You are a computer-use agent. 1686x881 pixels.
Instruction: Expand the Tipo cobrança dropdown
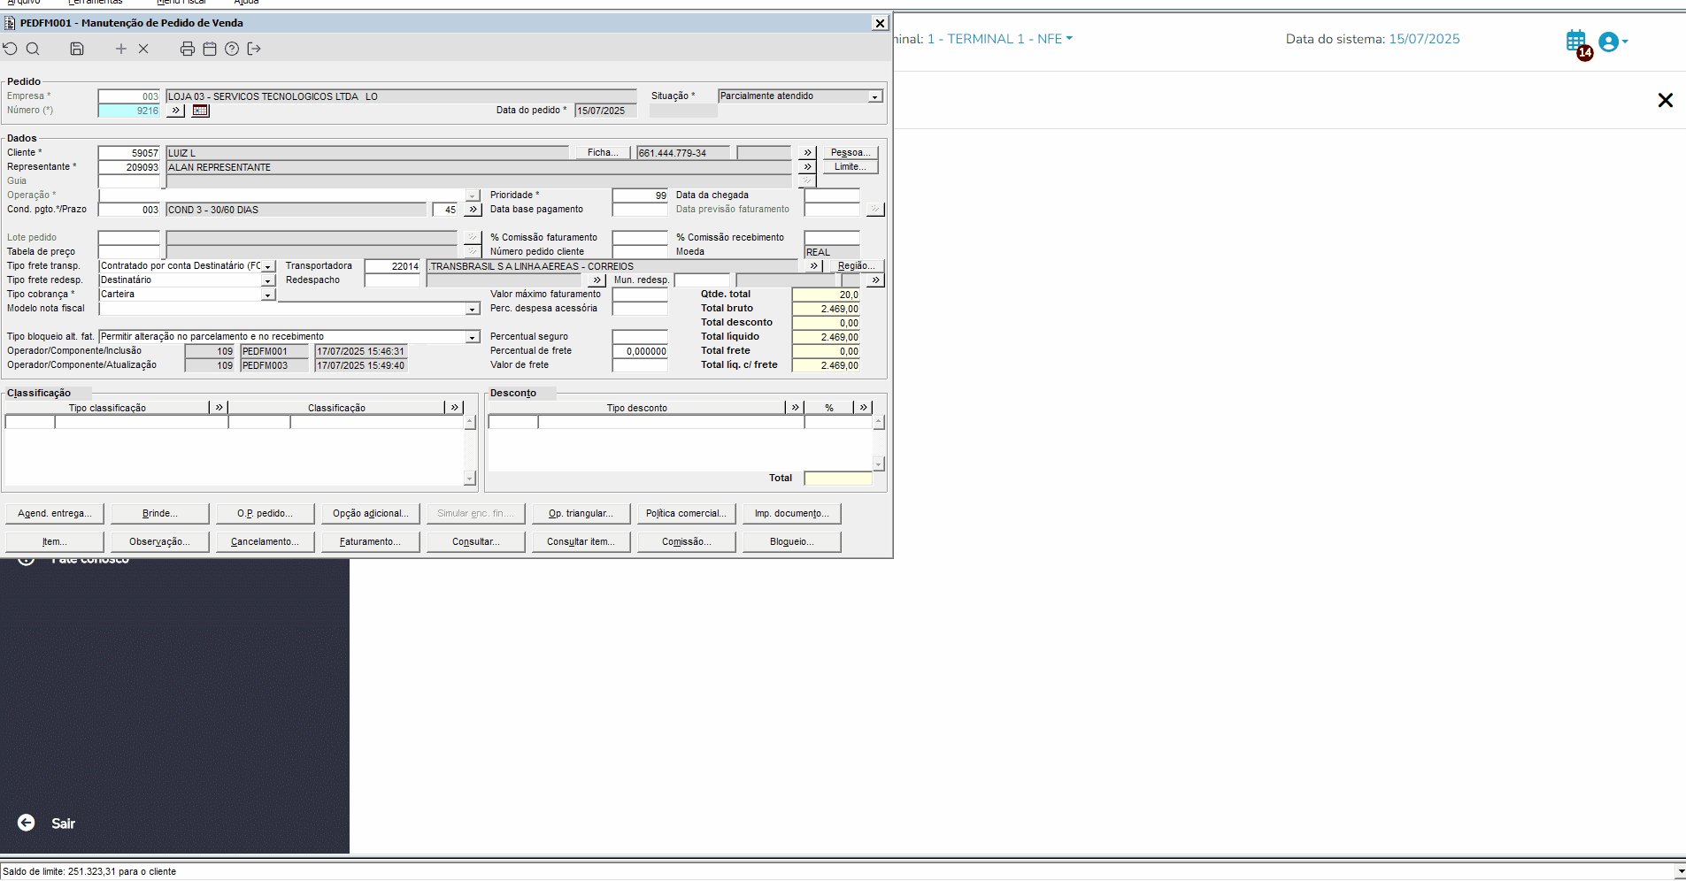(268, 295)
